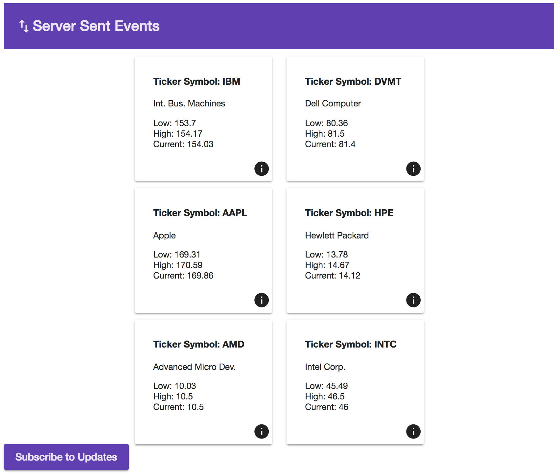Open info for the IBM card
This screenshot has height=474, width=557.
pyautogui.click(x=261, y=169)
